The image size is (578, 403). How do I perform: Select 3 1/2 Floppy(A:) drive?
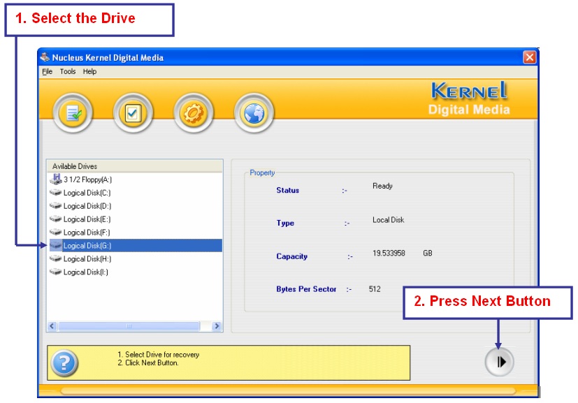pos(88,179)
